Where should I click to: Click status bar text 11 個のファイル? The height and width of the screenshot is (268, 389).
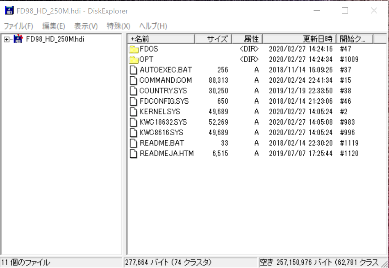(25, 262)
